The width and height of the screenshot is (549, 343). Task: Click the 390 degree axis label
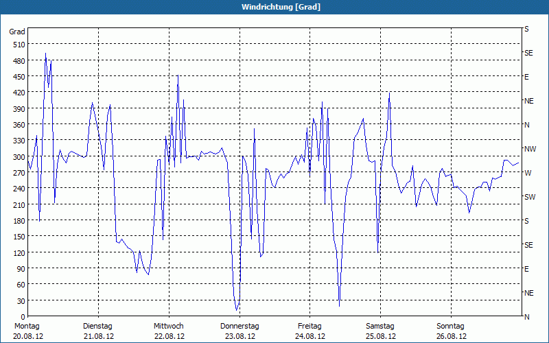19,109
